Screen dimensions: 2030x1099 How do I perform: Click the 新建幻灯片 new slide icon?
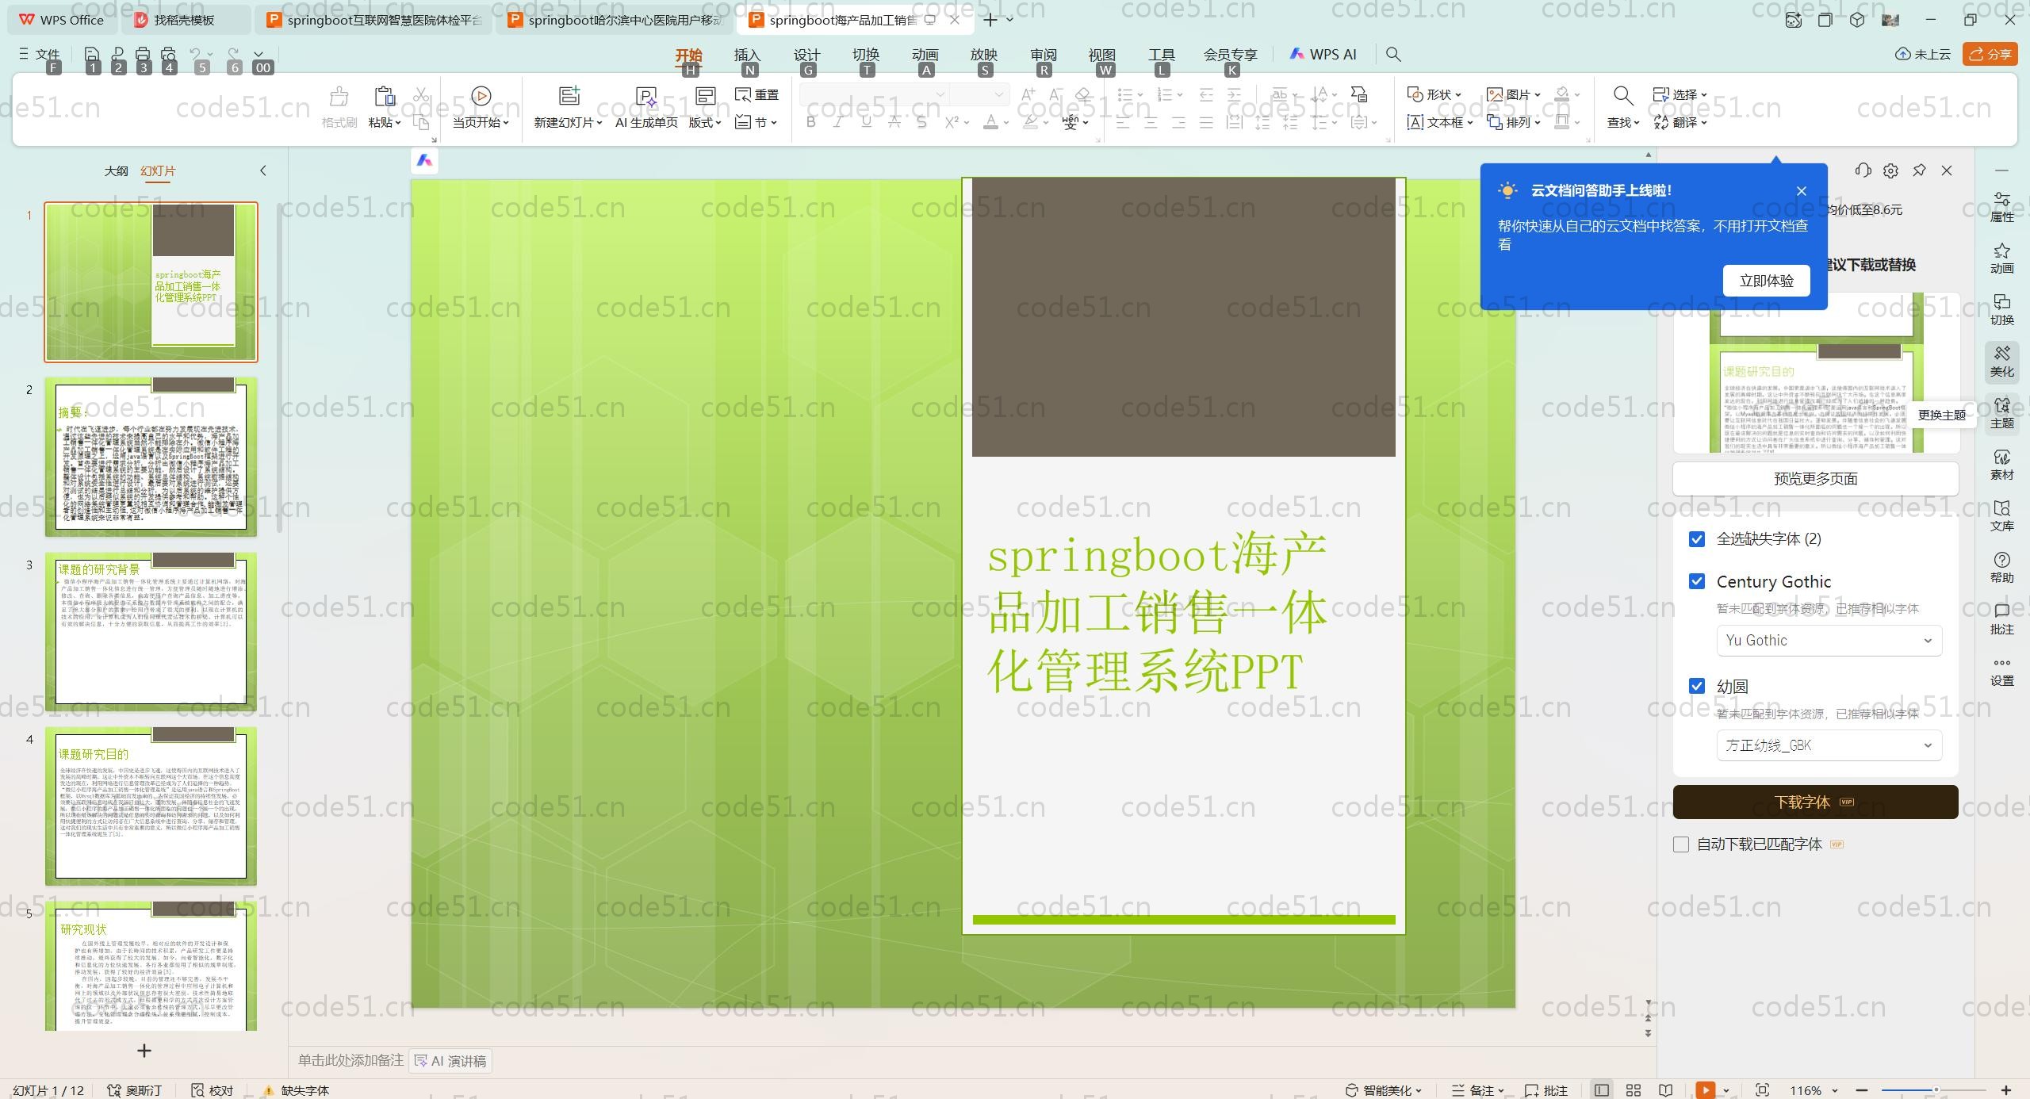tap(569, 96)
